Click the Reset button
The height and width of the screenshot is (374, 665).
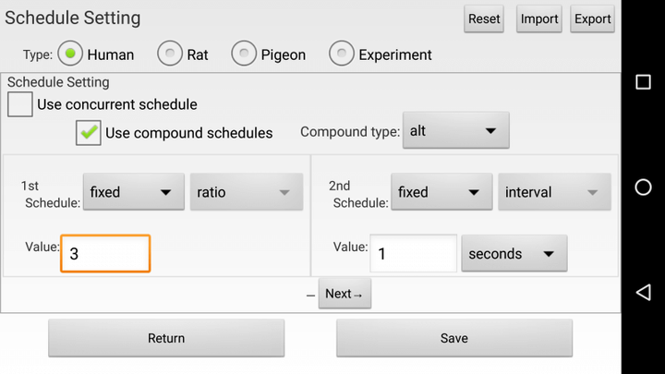click(484, 18)
